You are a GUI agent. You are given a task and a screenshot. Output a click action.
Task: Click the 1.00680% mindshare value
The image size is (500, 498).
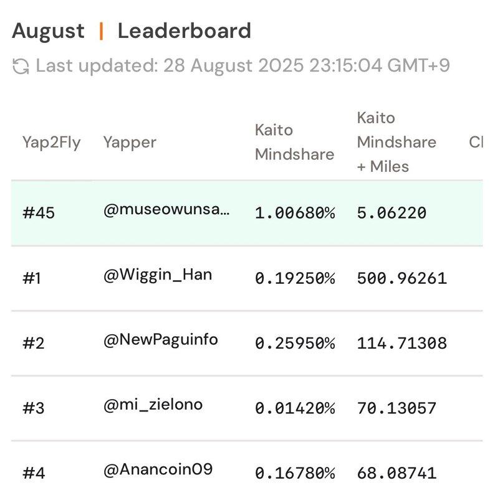click(x=295, y=213)
